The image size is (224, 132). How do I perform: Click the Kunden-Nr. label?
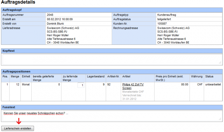[120, 24]
